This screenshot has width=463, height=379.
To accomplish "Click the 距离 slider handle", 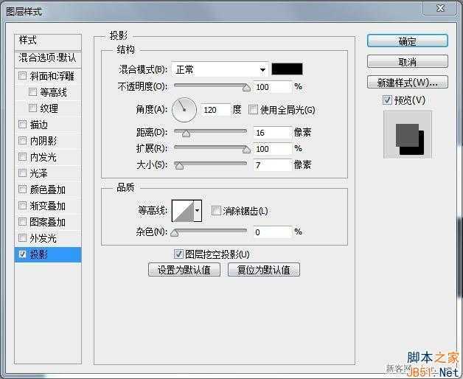I will 186,133.
